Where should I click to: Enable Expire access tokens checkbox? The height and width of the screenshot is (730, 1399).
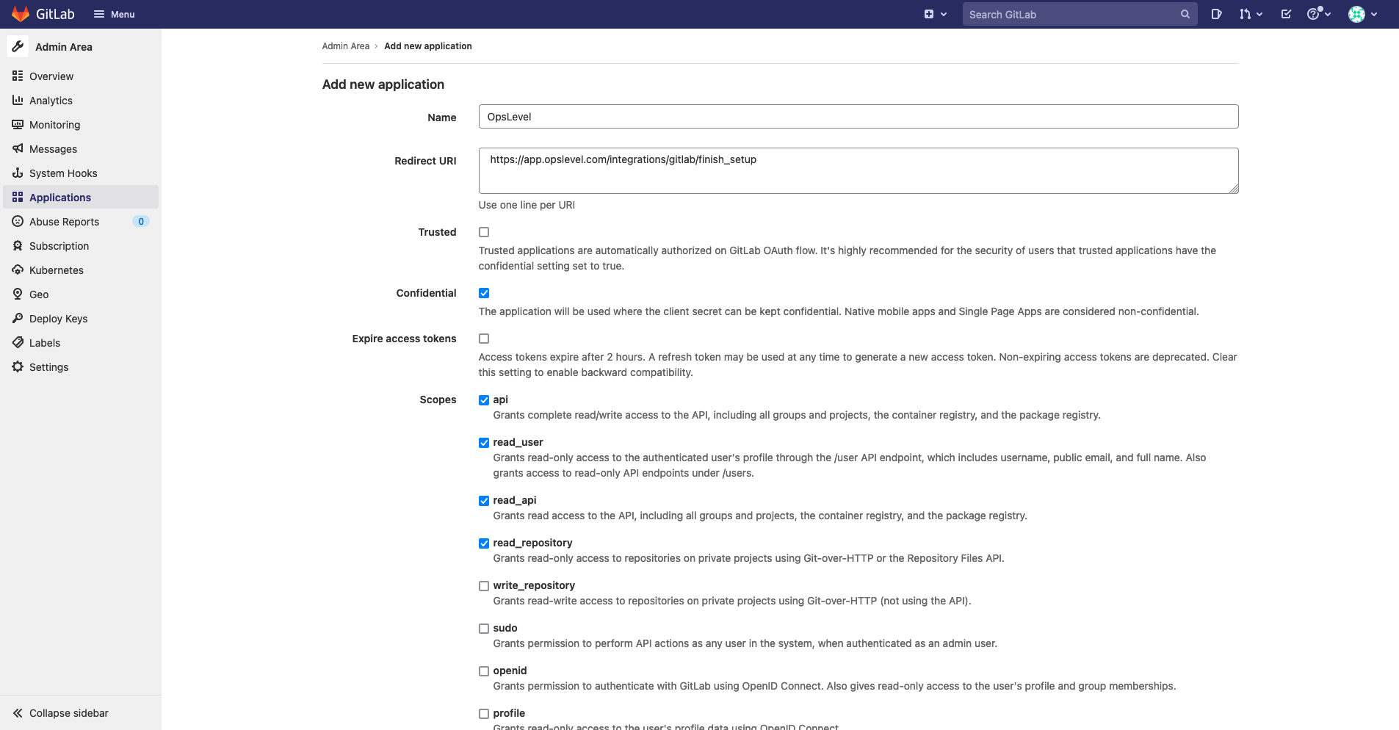point(484,339)
